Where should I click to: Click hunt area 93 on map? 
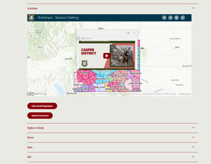(80, 78)
